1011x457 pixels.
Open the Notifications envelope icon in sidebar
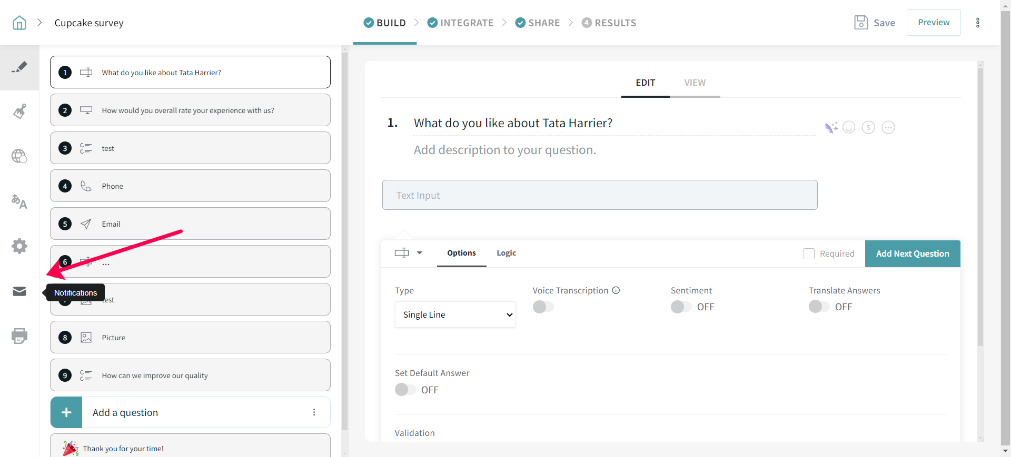coord(19,291)
